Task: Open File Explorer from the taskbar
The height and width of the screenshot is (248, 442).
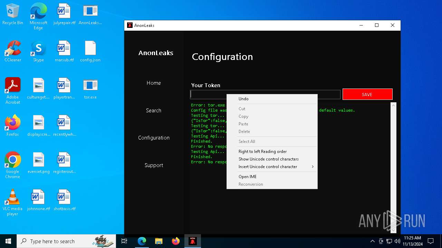Action: (x=158, y=241)
